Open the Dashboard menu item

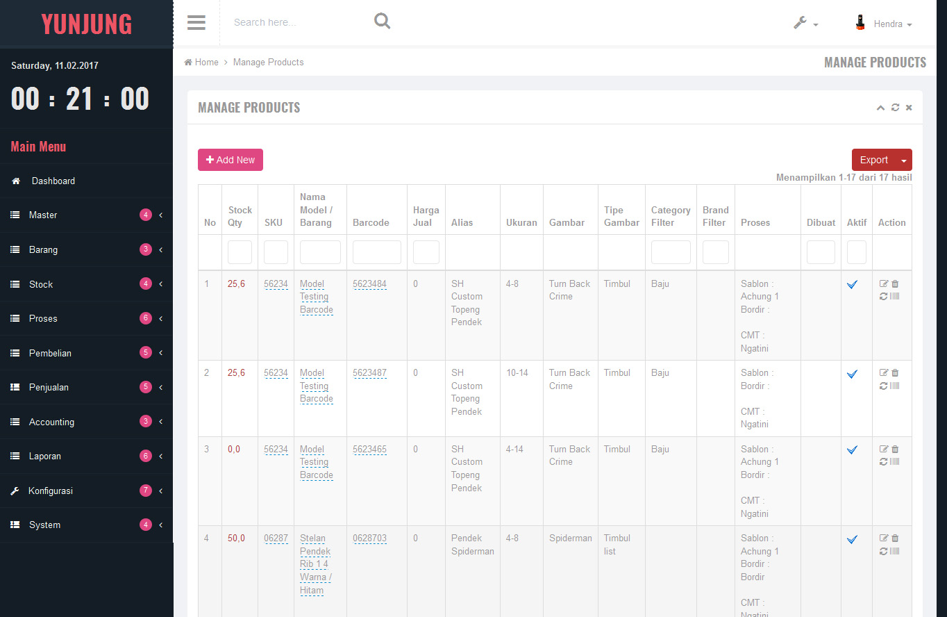coord(53,181)
